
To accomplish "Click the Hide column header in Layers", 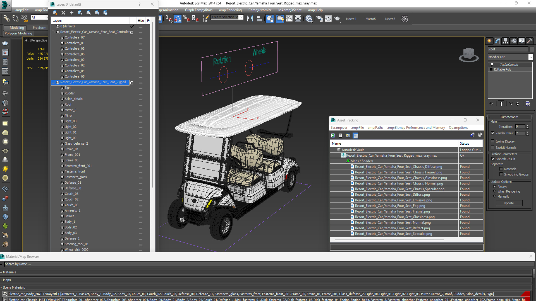I will [x=141, y=21].
